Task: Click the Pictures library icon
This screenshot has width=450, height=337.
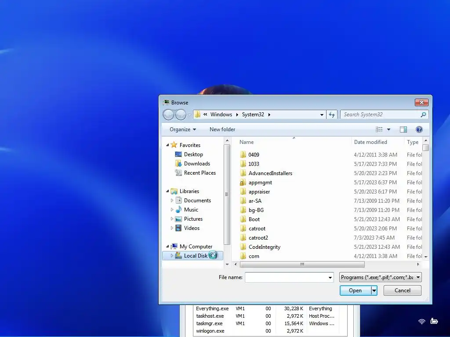Action: [x=178, y=219]
